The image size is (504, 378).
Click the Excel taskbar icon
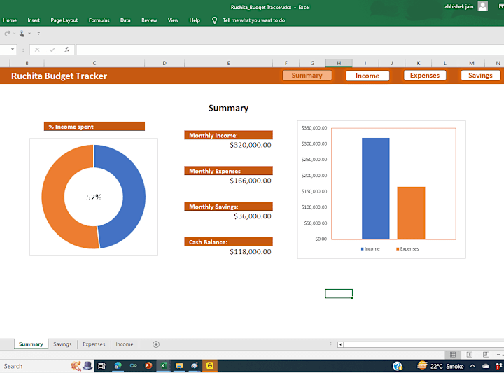click(x=164, y=366)
